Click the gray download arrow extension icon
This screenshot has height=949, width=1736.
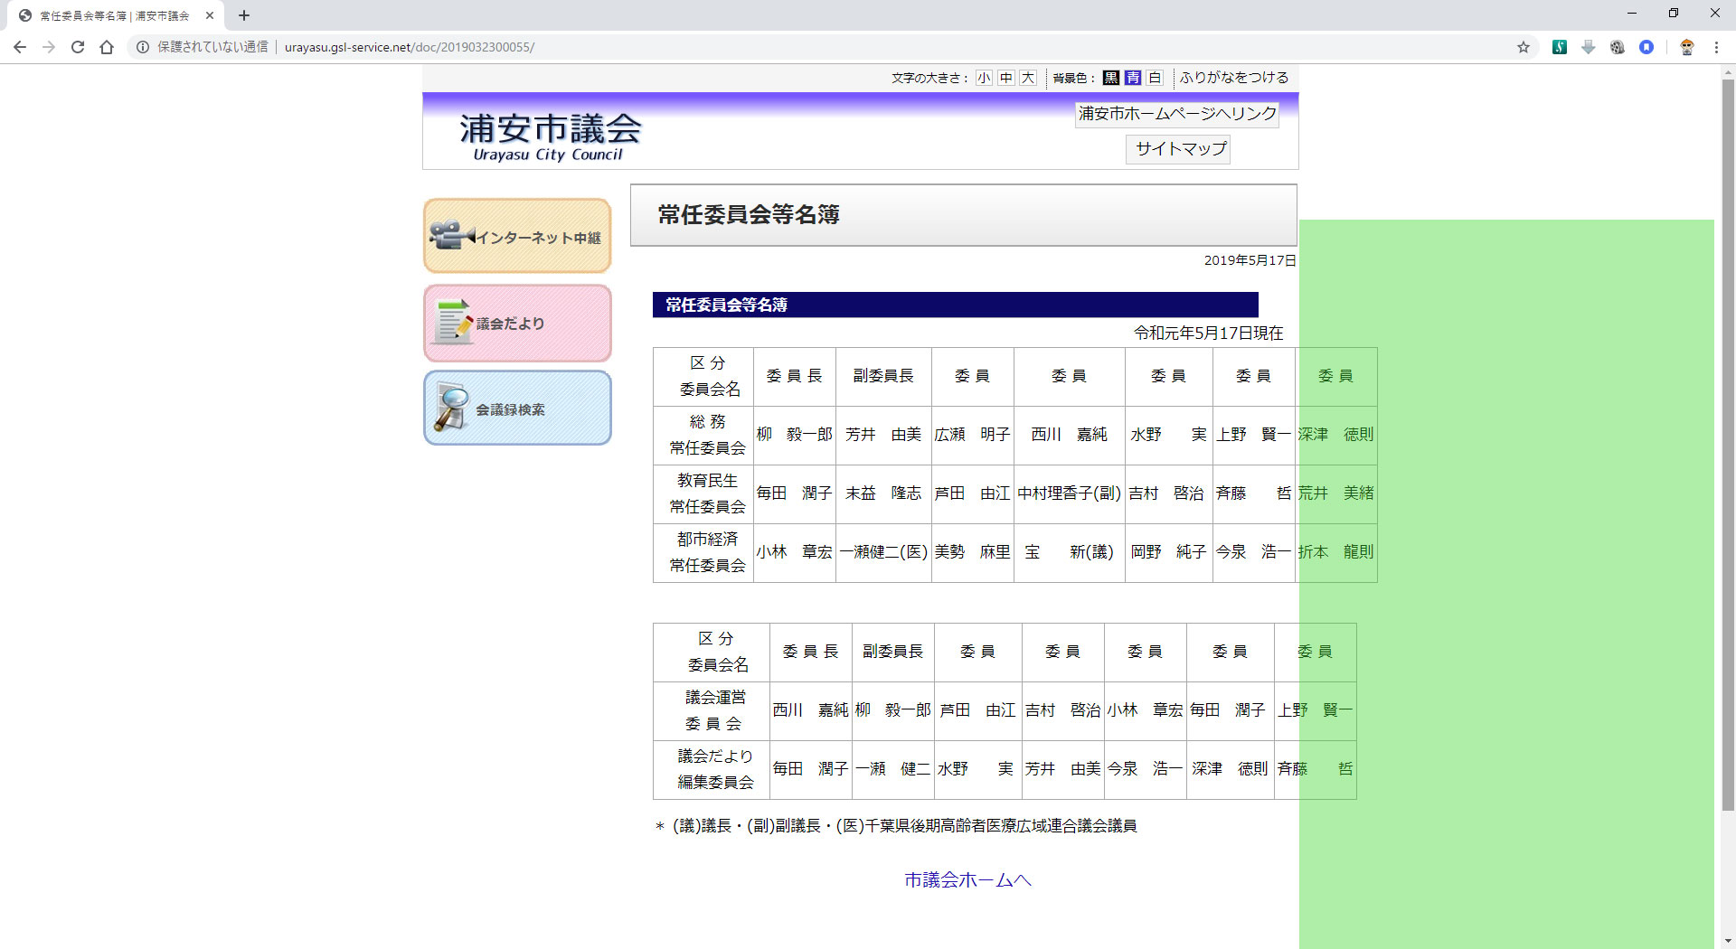[x=1589, y=47]
